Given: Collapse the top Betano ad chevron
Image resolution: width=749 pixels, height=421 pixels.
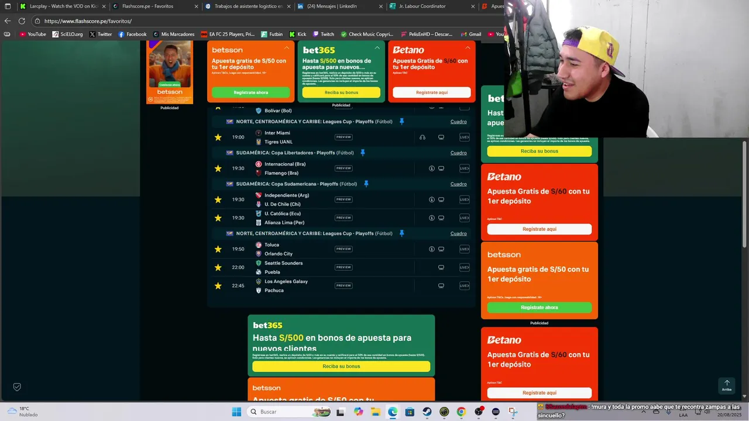Looking at the screenshot, I should coord(468,48).
